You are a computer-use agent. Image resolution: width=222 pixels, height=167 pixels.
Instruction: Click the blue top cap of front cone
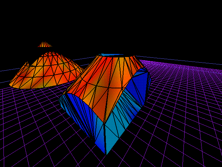(x=111, y=55)
